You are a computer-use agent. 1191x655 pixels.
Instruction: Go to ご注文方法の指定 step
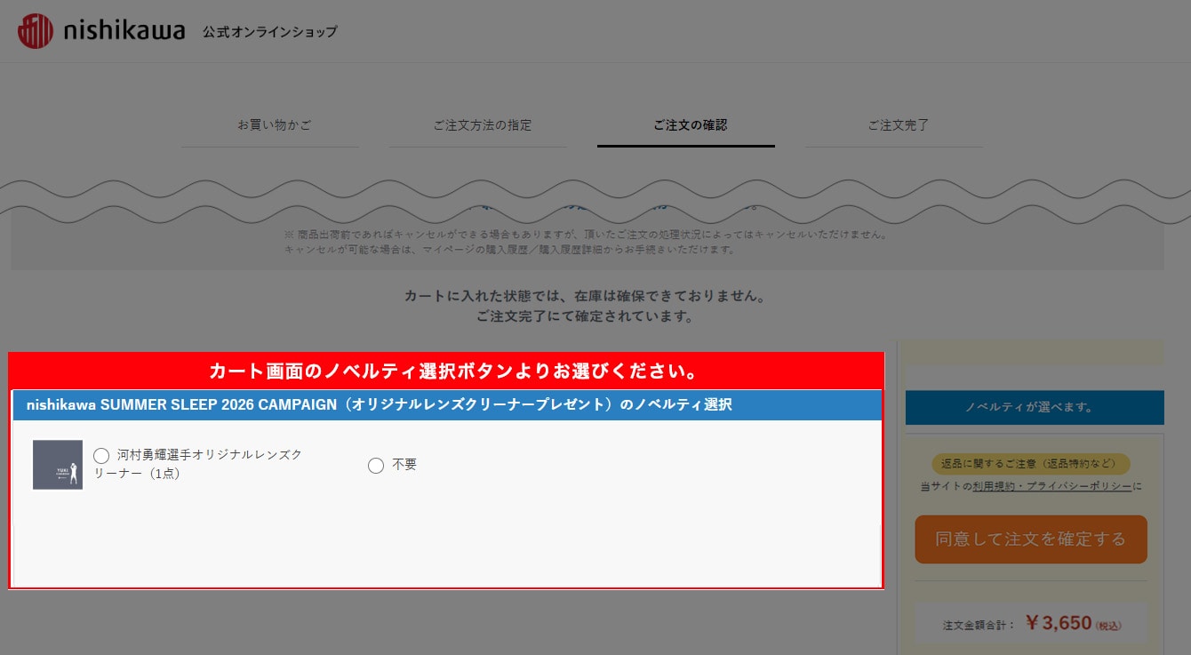coord(483,125)
